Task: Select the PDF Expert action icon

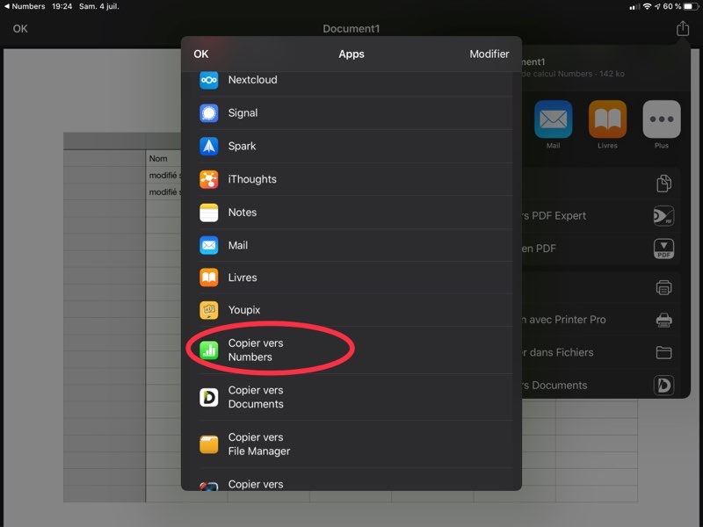Action: point(663,216)
